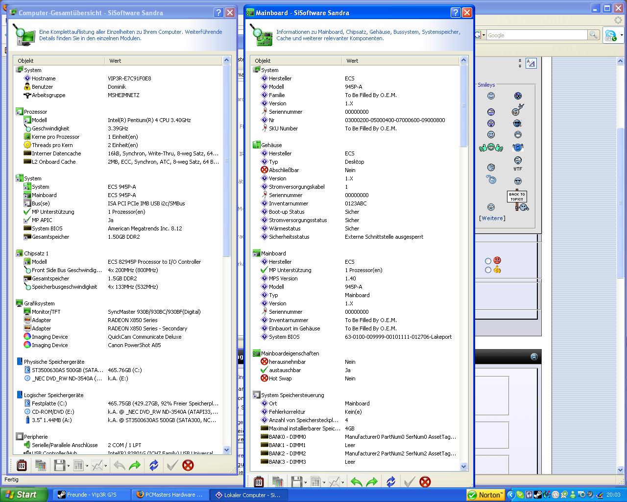Open the Weitere smileys link
627x502 pixels.
492,218
